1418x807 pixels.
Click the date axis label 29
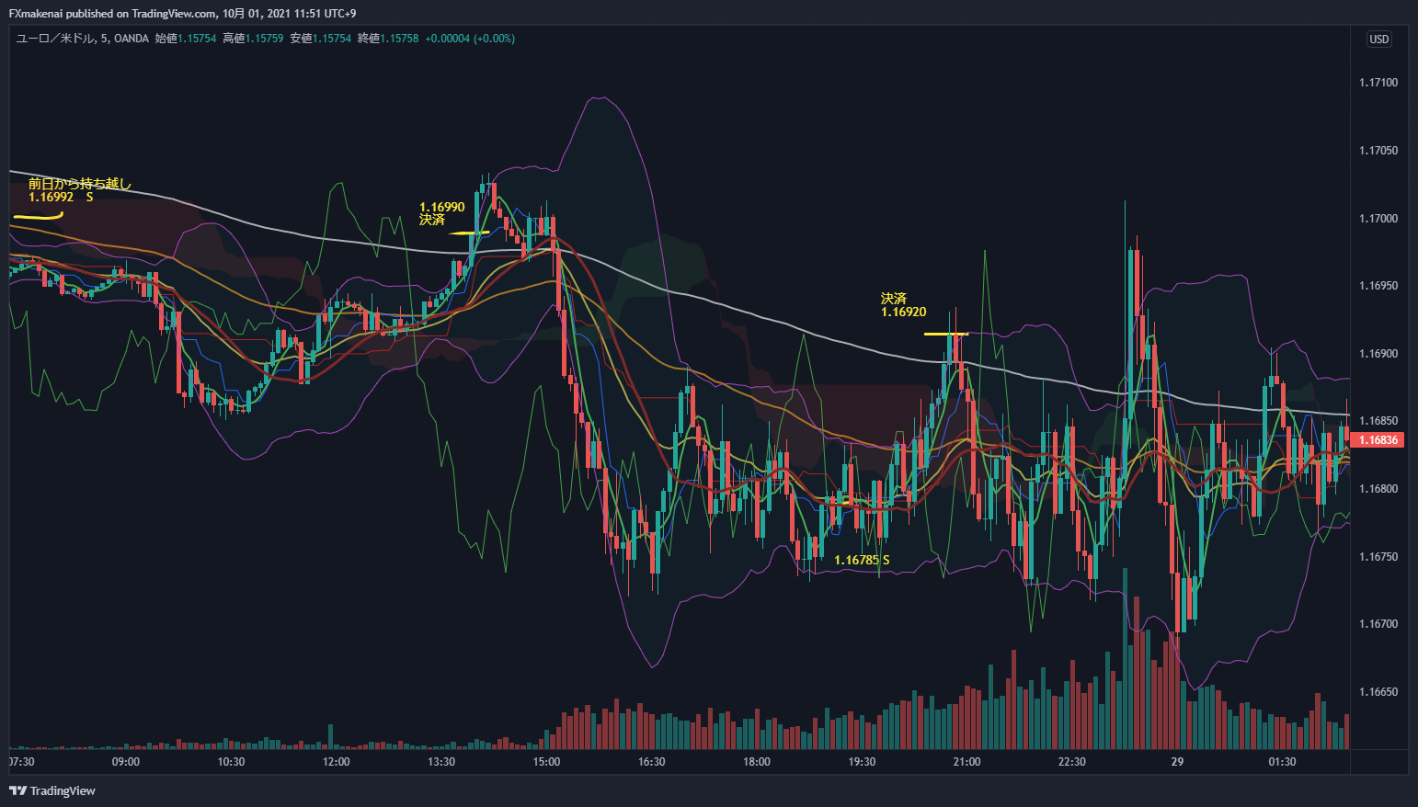(x=1177, y=762)
